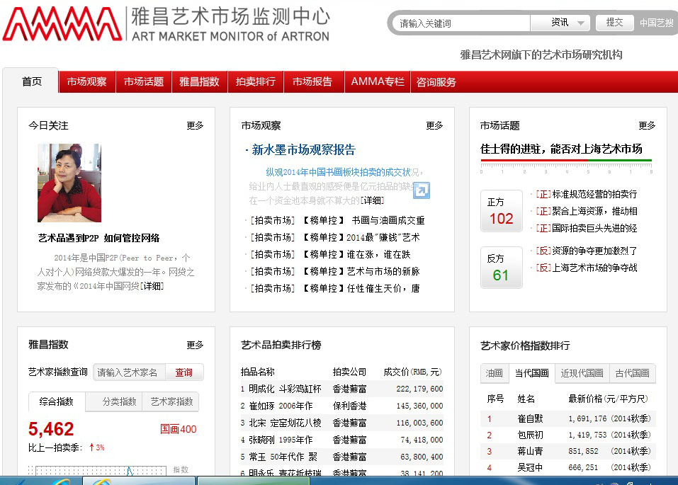The image size is (678, 485).
Task: Click the 正方 102 vote box
Action: 501,211
